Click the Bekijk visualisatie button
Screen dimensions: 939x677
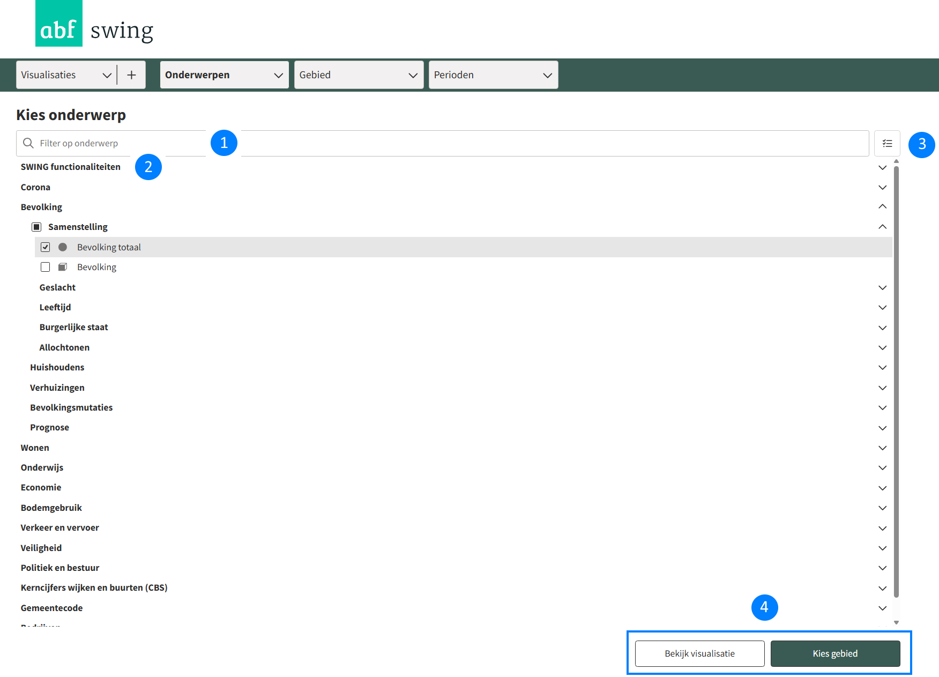tap(699, 653)
